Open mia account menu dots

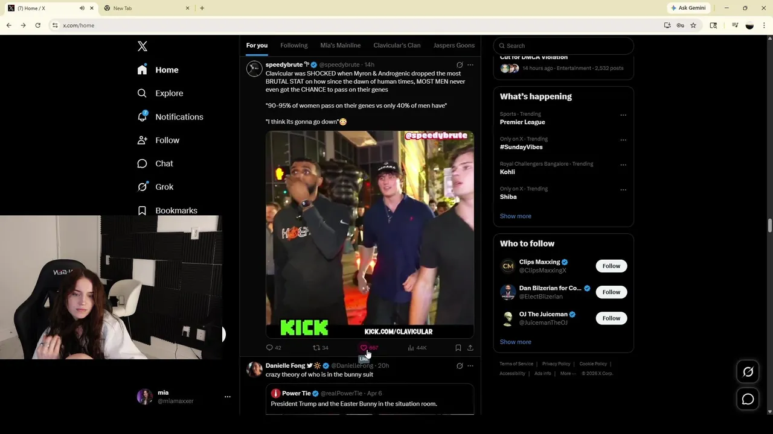pyautogui.click(x=228, y=397)
